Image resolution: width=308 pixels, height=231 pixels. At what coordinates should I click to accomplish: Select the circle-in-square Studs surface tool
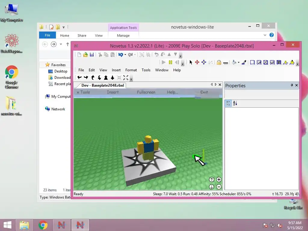pyautogui.click(x=272, y=63)
